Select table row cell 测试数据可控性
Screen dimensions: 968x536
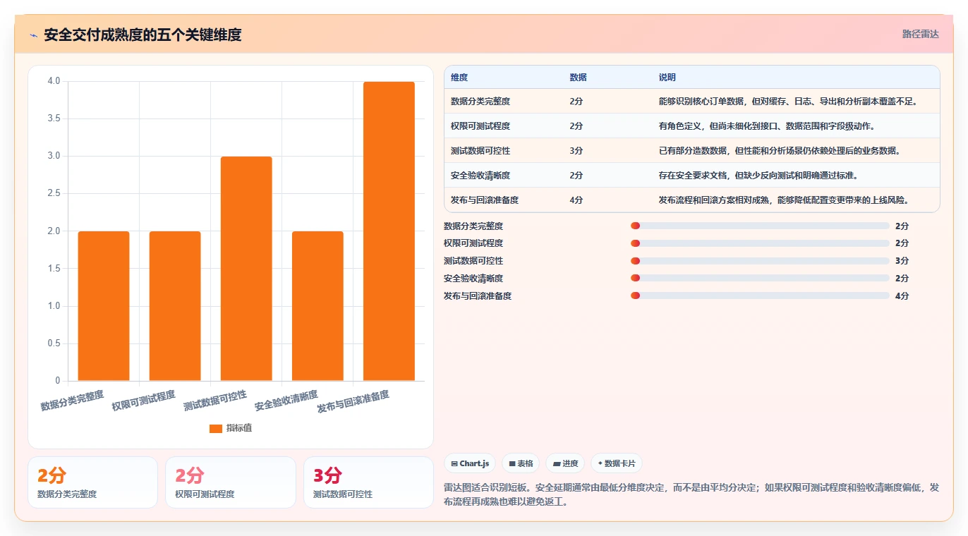(480, 151)
